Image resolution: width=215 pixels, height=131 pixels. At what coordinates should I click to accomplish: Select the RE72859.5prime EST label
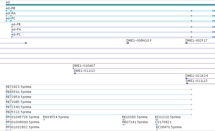(x=18, y=97)
